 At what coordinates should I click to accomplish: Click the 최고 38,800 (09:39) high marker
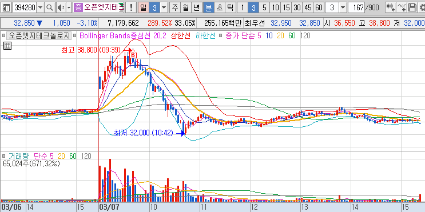(x=91, y=50)
